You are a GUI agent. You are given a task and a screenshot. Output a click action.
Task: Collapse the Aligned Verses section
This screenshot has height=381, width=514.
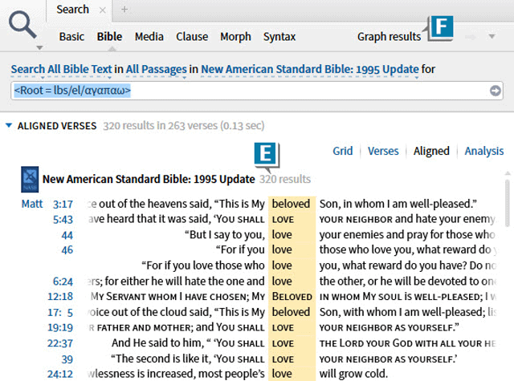click(9, 126)
